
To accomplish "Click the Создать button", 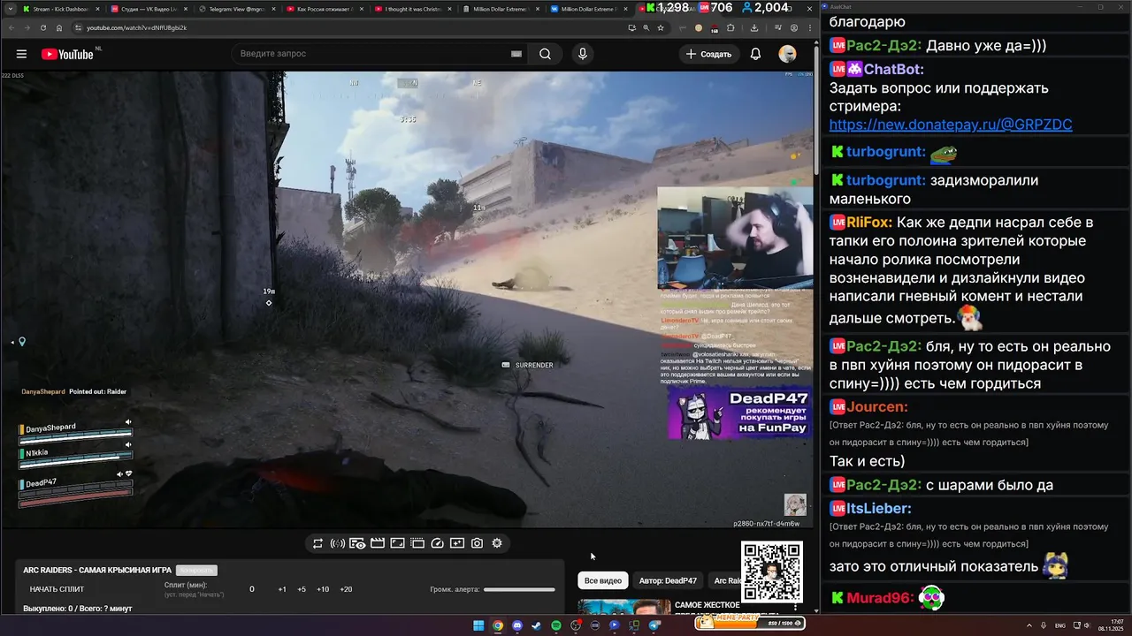I will tap(708, 54).
